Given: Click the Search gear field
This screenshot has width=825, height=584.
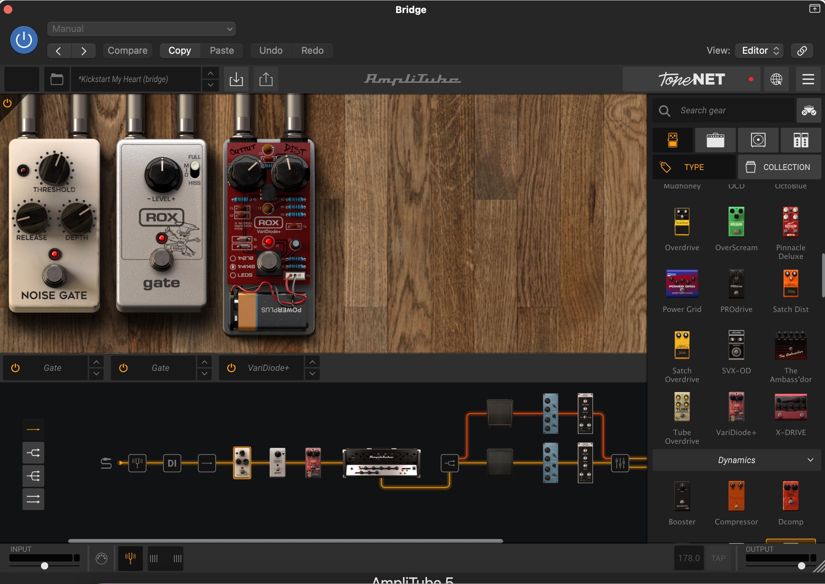Looking at the screenshot, I should 723,110.
